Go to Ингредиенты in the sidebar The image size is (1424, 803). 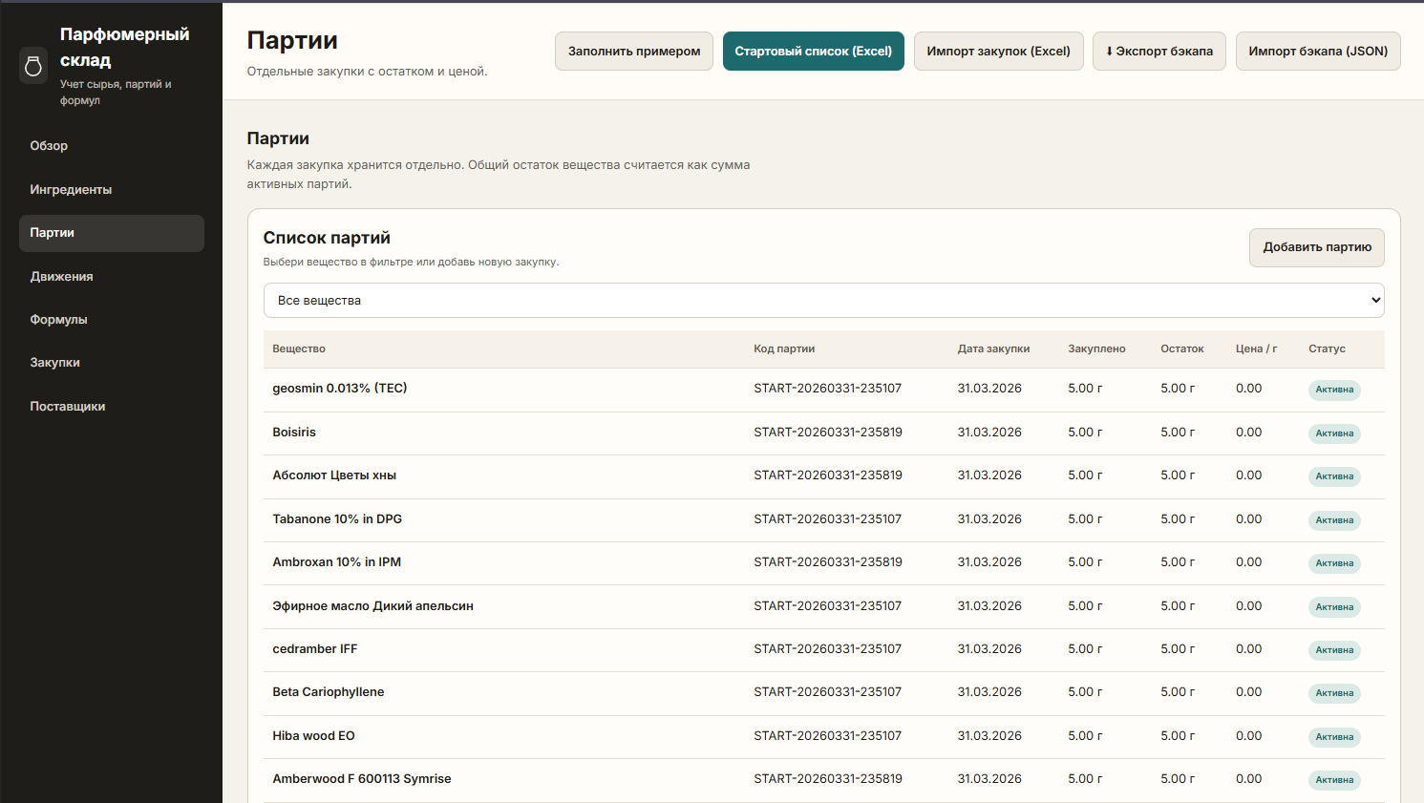coord(71,190)
